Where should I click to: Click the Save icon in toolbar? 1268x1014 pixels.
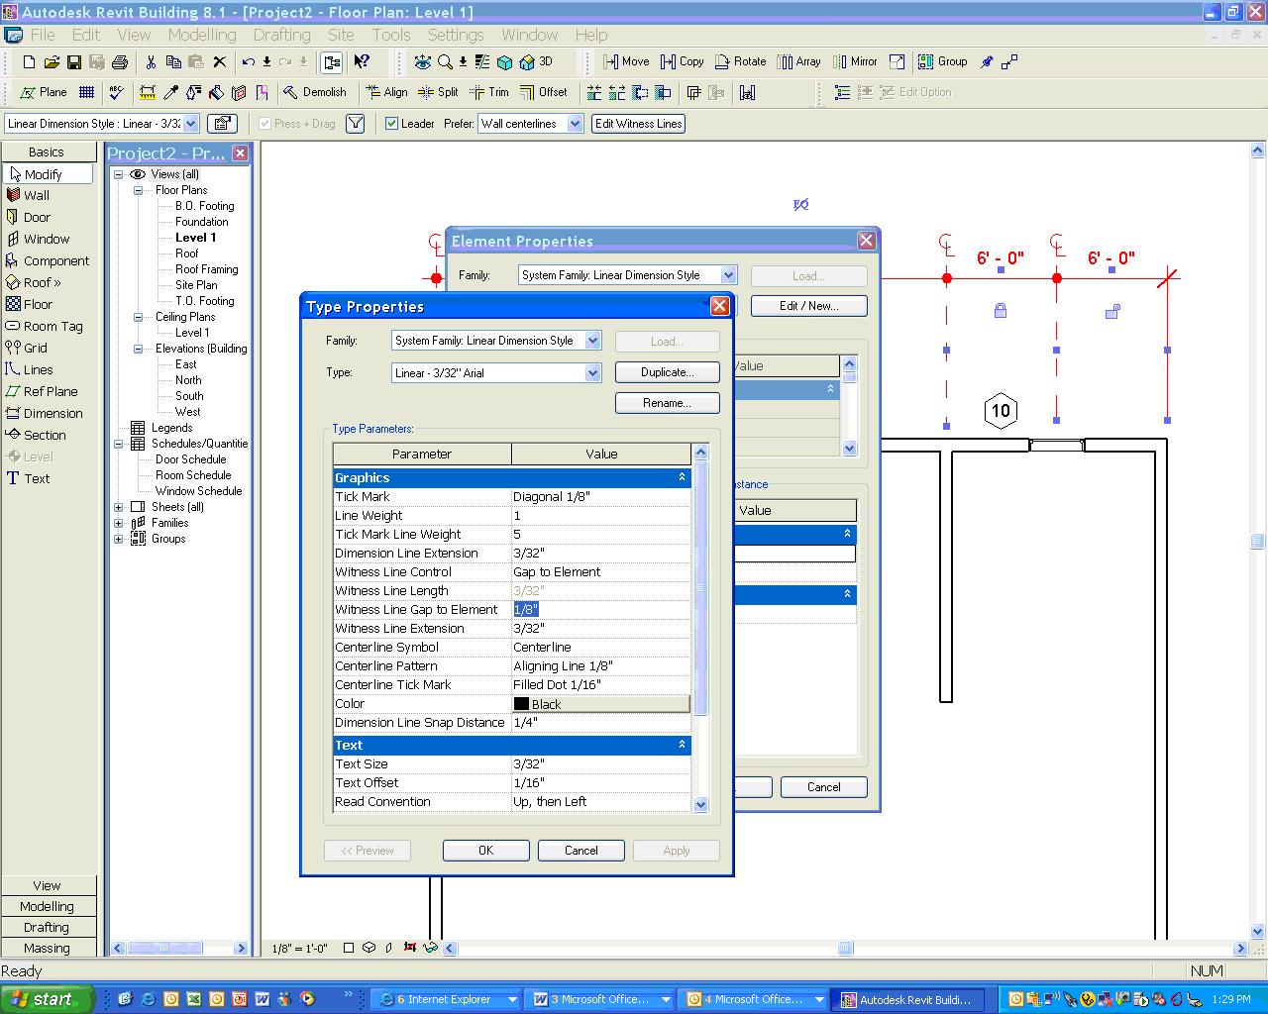[74, 62]
